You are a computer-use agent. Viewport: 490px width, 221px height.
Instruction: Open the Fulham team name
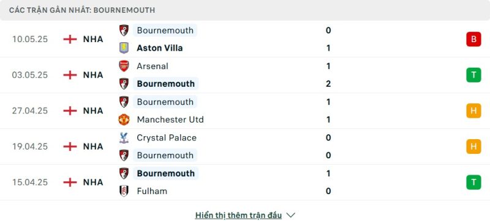[x=152, y=191]
